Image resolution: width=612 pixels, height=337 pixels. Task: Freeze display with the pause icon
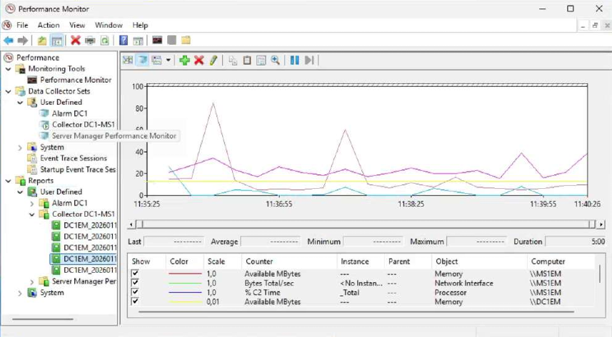(x=295, y=60)
